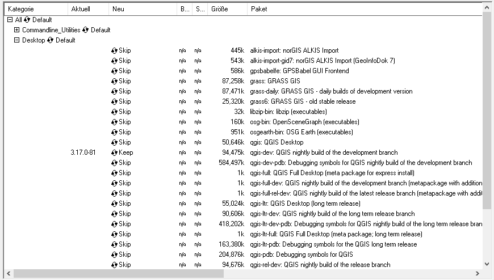Viewport: 494px width, 280px height.
Task: Sort by the Kategorie column header
Action: [x=36, y=9]
